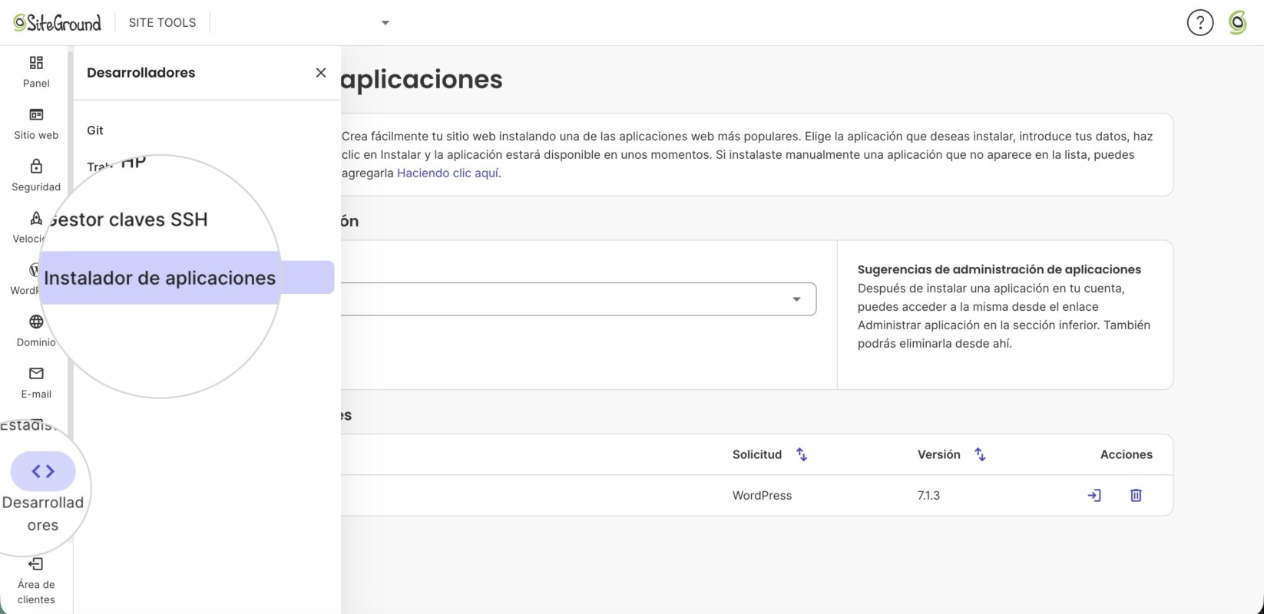Open the Sitio web sidebar section
Image resolution: width=1264 pixels, height=614 pixels.
pyautogui.click(x=36, y=124)
